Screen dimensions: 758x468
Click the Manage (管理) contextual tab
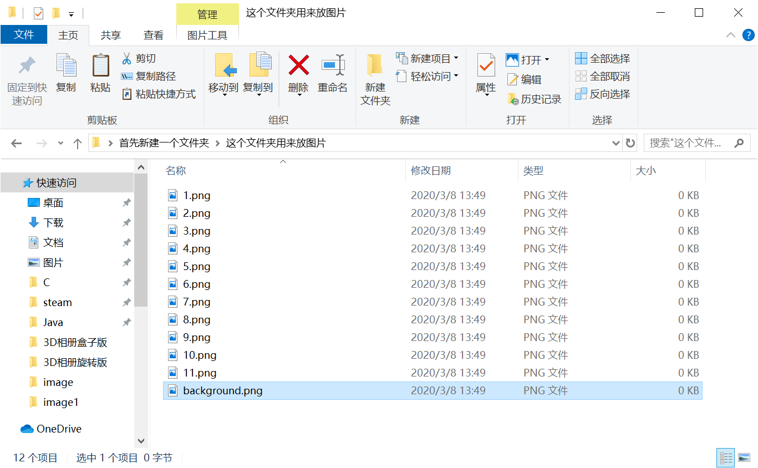[207, 14]
